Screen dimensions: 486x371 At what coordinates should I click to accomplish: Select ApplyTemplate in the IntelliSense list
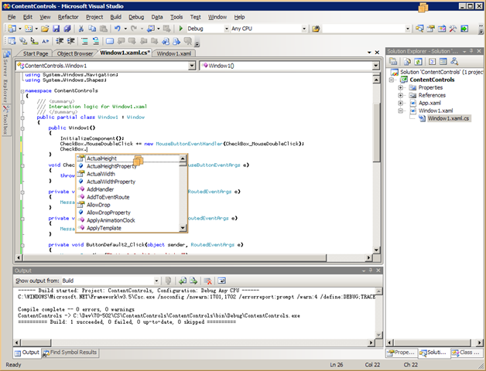click(x=104, y=228)
